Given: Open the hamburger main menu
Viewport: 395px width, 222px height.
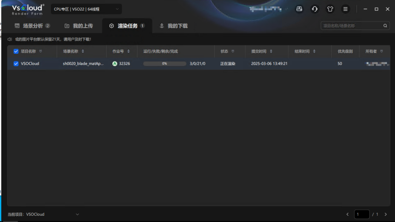Looking at the screenshot, I should [x=346, y=9].
